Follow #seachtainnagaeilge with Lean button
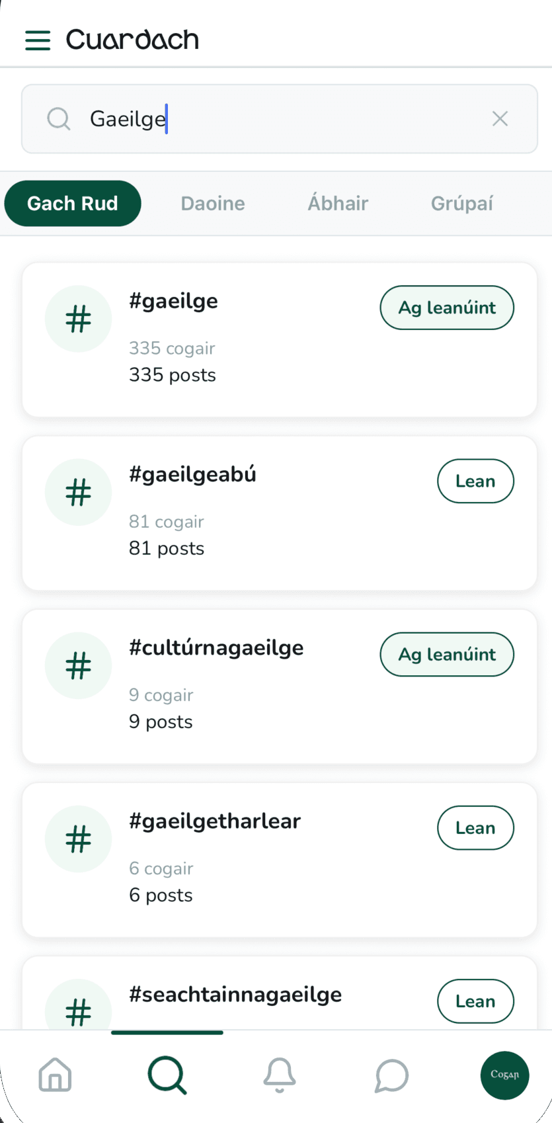 click(x=475, y=1001)
